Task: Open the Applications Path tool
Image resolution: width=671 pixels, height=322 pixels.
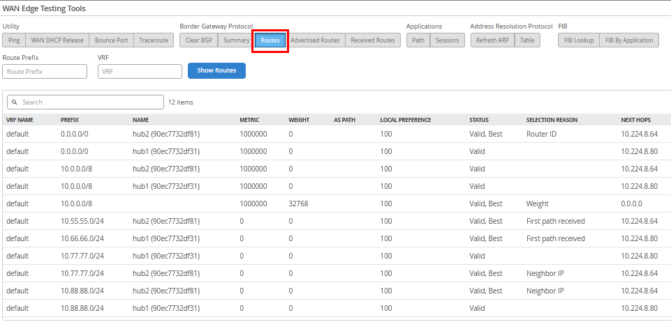Action: (418, 40)
